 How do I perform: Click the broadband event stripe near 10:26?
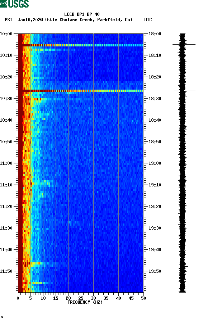coord(81,90)
